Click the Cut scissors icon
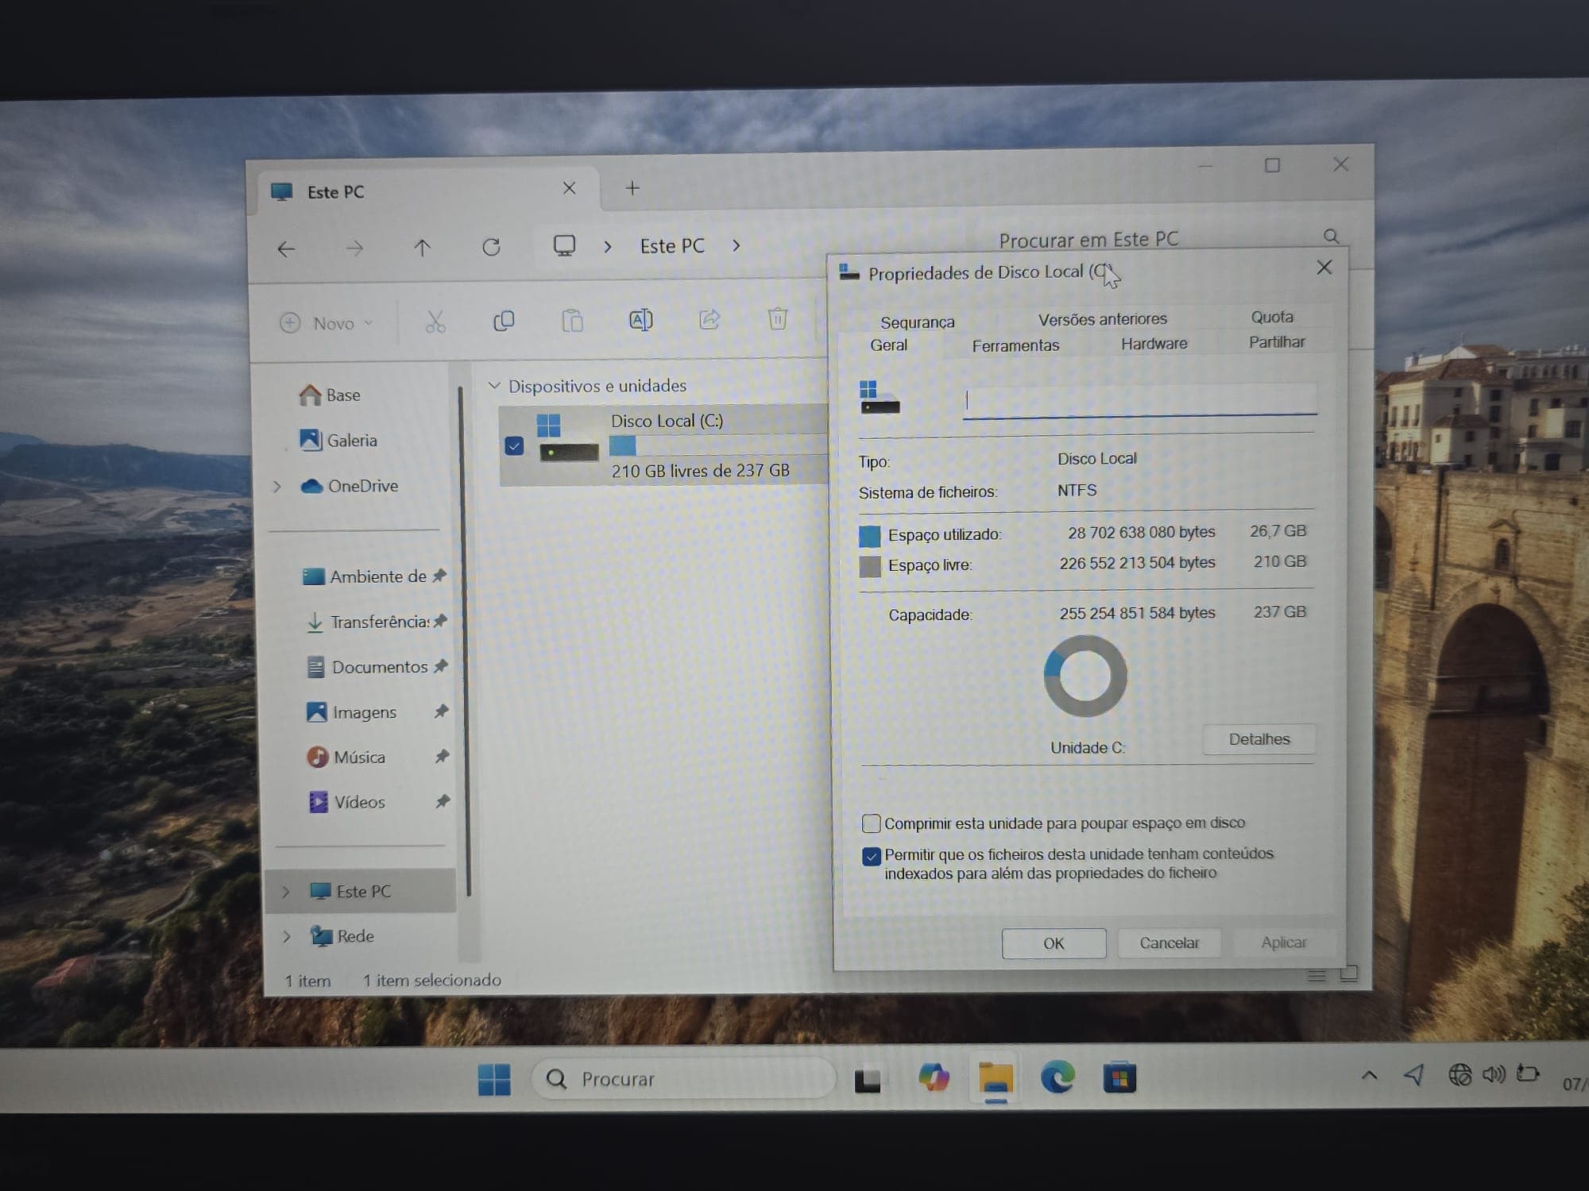This screenshot has width=1589, height=1191. (435, 321)
